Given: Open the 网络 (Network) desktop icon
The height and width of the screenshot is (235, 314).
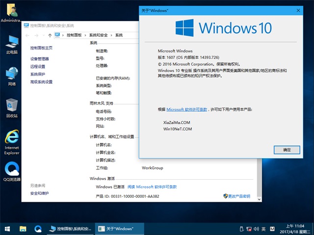Looking at the screenshot, I should [x=12, y=75].
